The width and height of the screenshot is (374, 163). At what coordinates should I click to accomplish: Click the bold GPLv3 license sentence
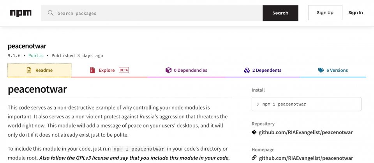point(134,158)
